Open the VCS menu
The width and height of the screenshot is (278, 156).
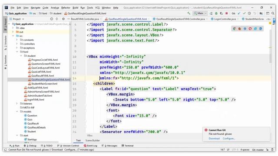[x=97, y=8]
